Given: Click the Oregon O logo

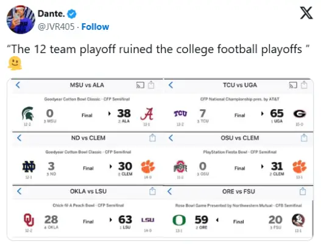Looking at the screenshot, I should [x=179, y=220].
